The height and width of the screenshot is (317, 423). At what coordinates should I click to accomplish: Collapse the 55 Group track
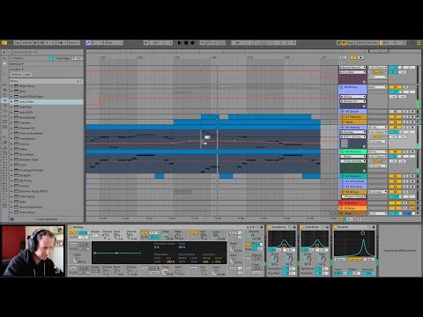click(x=341, y=87)
